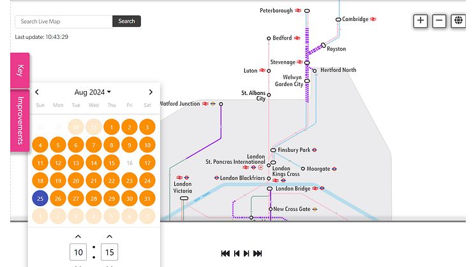Click the Luton station marker
The image size is (476, 267).
(x=269, y=71)
